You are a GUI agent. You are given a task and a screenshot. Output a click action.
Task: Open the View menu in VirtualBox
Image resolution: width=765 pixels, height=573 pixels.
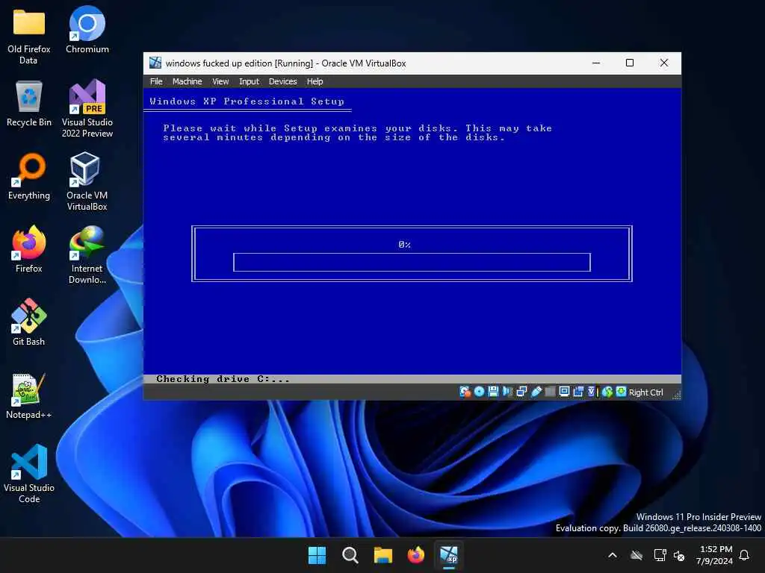coord(220,81)
